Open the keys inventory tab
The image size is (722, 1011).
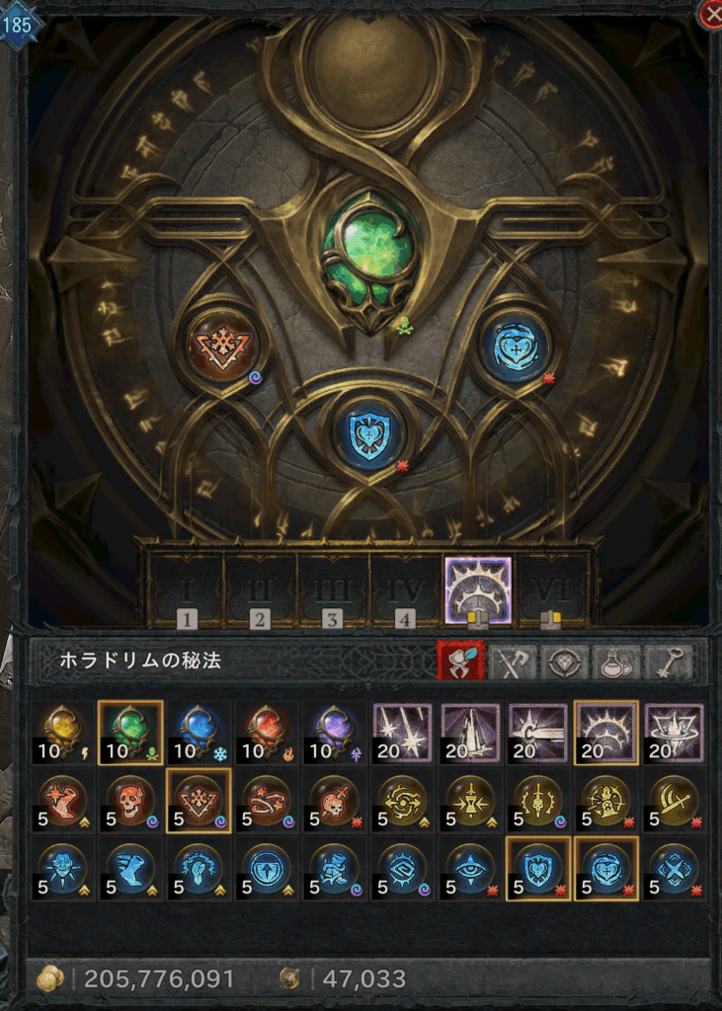668,661
